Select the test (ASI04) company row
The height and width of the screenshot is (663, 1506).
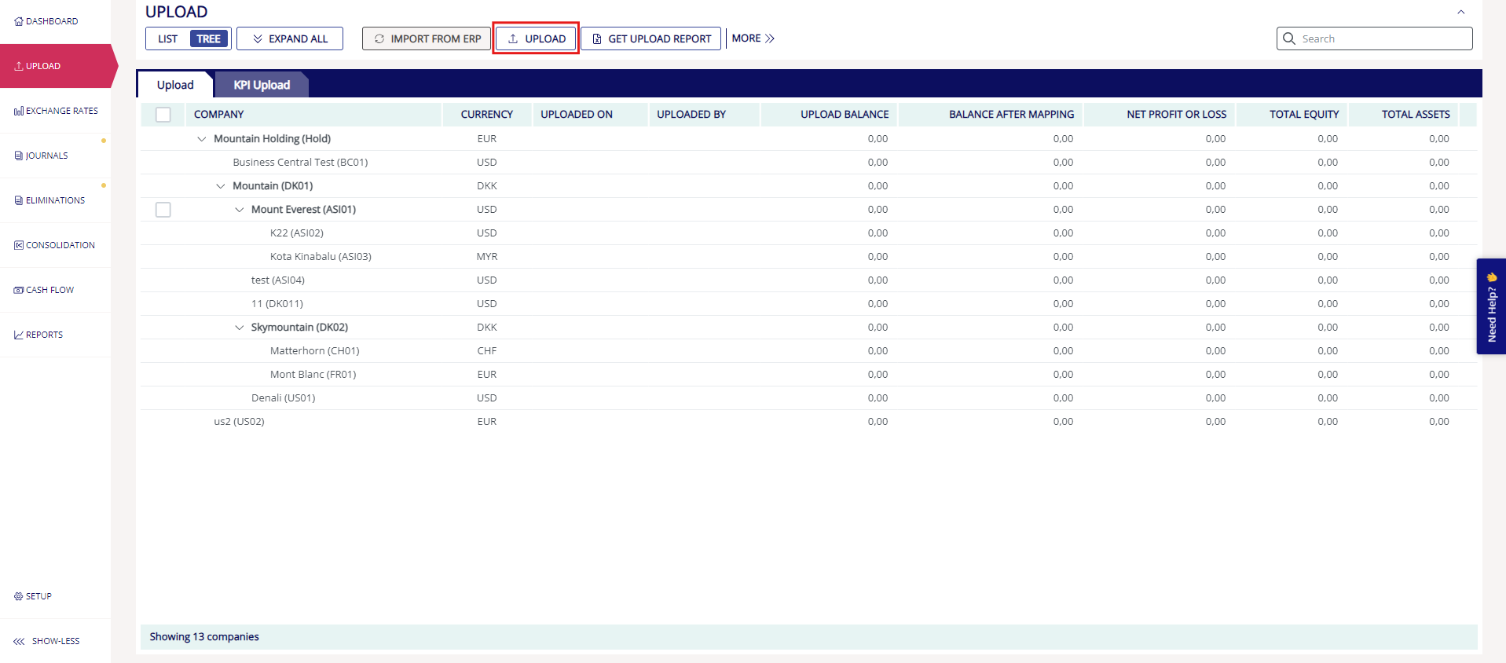click(808, 280)
